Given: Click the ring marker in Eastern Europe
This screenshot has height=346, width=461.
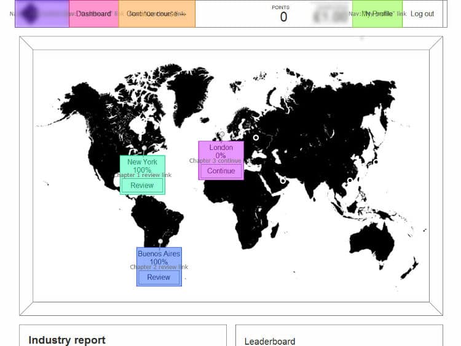Looking at the screenshot, I should pos(256,138).
